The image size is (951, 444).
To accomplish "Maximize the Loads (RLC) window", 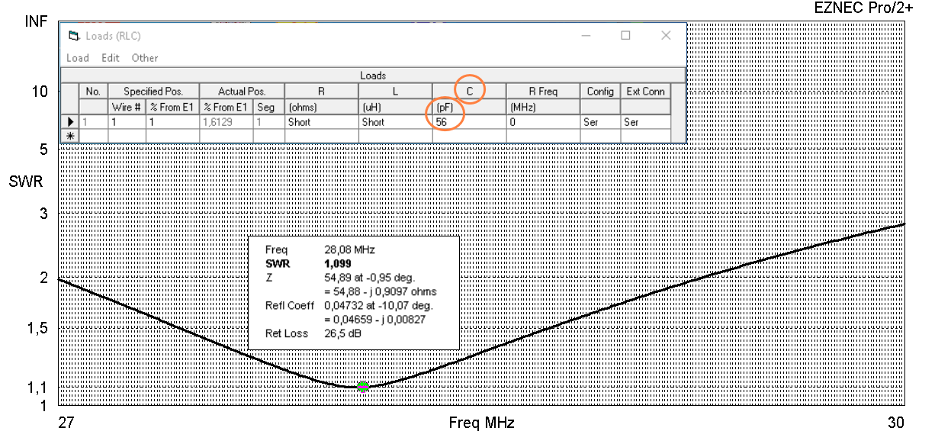I will (625, 36).
